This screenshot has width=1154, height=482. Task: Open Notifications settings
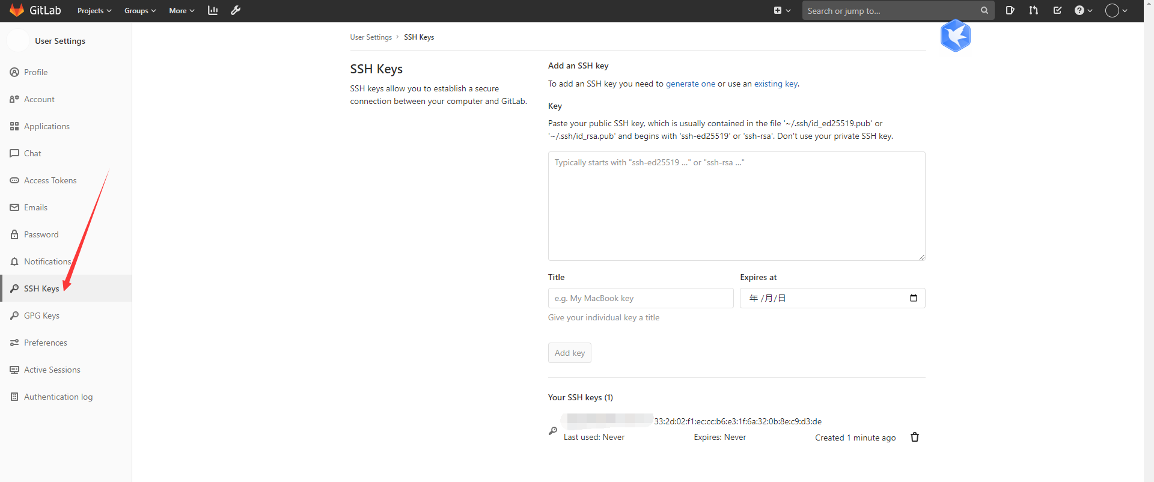[x=66, y=261]
